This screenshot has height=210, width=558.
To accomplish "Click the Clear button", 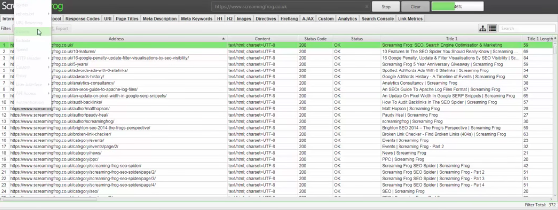I will pos(415,7).
